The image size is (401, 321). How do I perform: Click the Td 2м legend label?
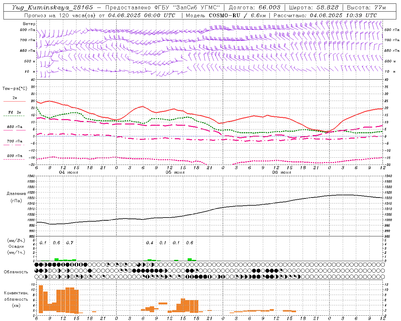pyautogui.click(x=14, y=112)
